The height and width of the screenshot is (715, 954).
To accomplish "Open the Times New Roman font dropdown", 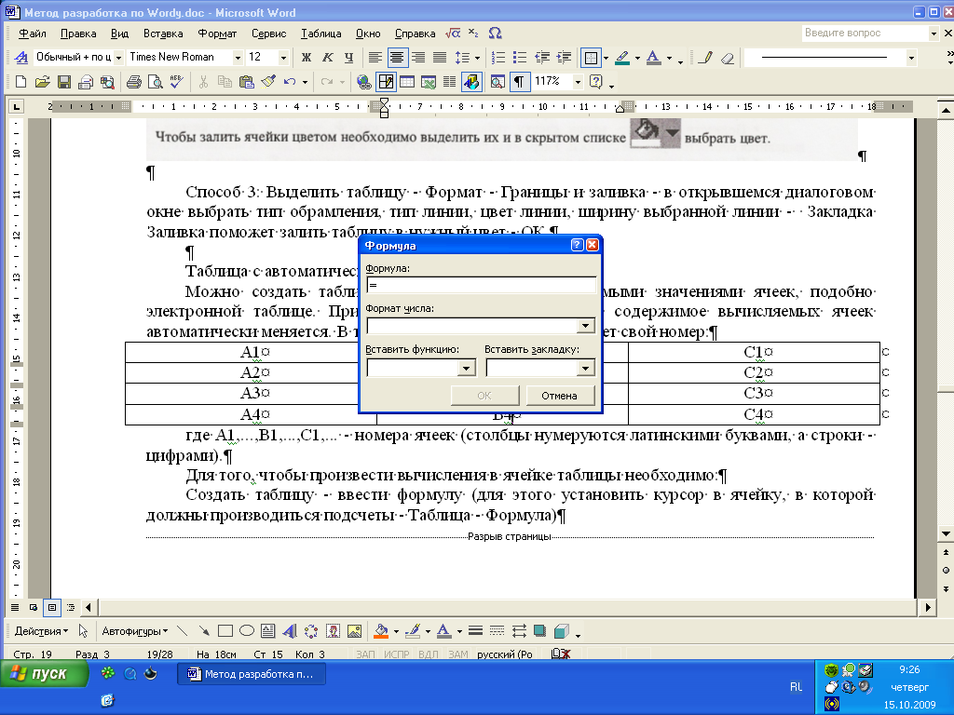I will click(238, 58).
